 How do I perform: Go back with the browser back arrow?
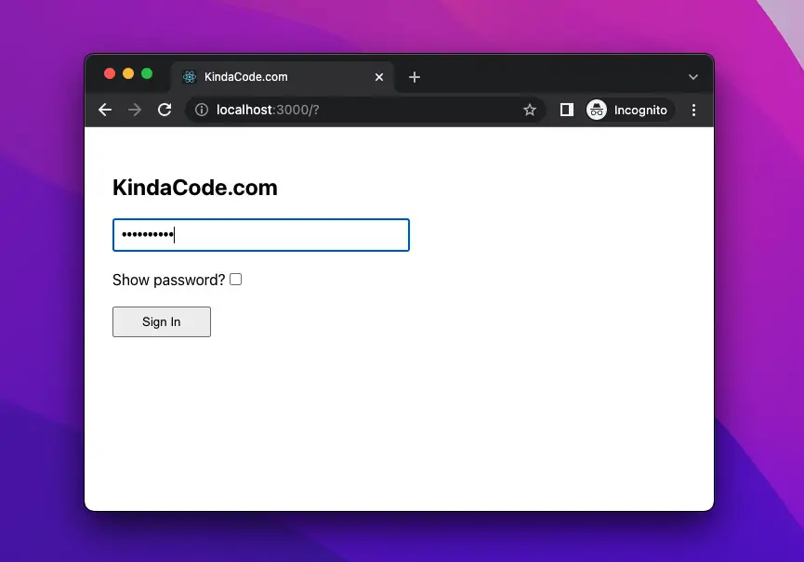click(x=105, y=110)
